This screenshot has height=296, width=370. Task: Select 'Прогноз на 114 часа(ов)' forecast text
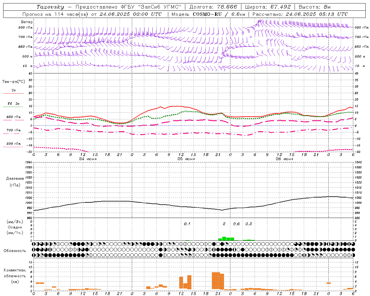pyautogui.click(x=55, y=14)
